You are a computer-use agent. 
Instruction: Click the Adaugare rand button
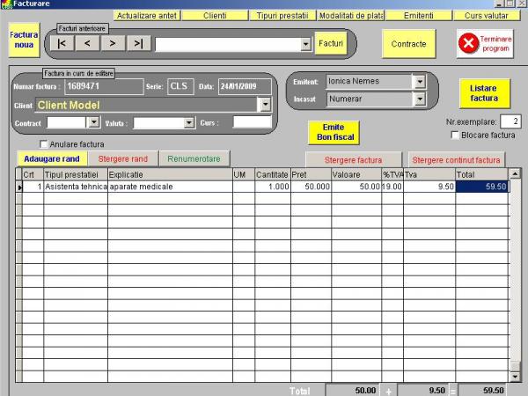(x=52, y=159)
